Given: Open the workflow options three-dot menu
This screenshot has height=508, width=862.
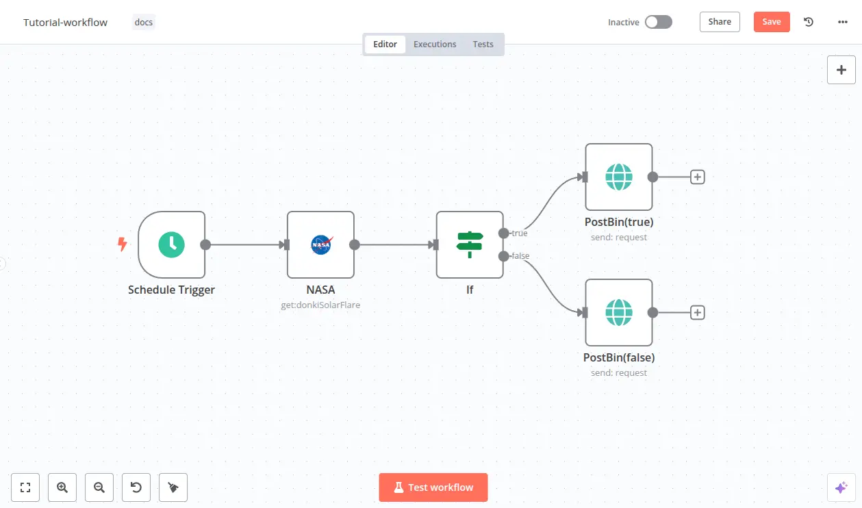Looking at the screenshot, I should click(x=841, y=22).
